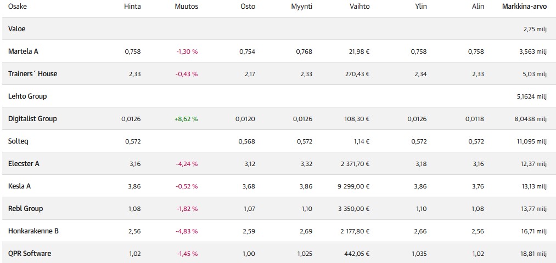Image resolution: width=556 pixels, height=263 pixels.
Task: Sort by the Hinta column header
Action: pos(133,7)
